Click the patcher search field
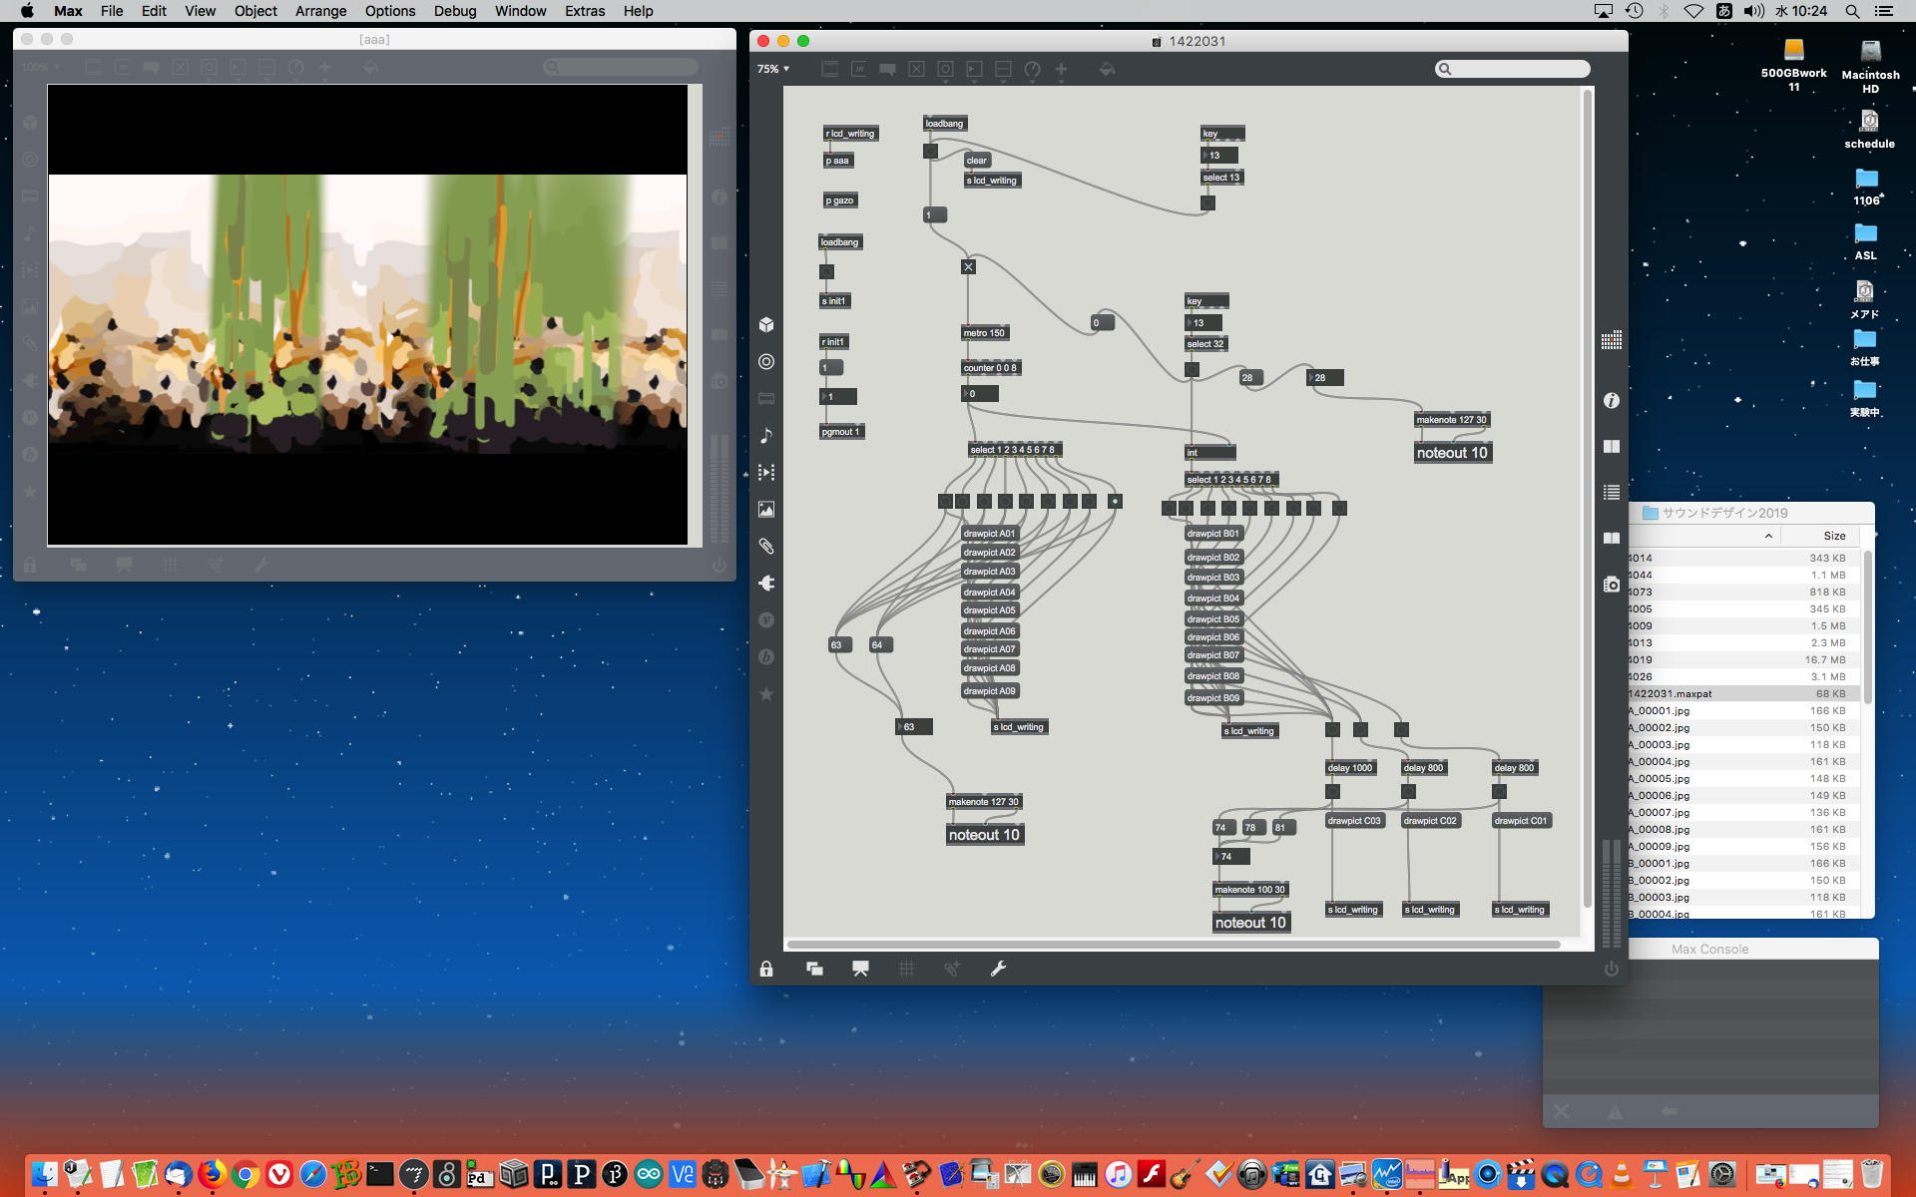Screen dimensions: 1916x1197 click(x=1512, y=69)
